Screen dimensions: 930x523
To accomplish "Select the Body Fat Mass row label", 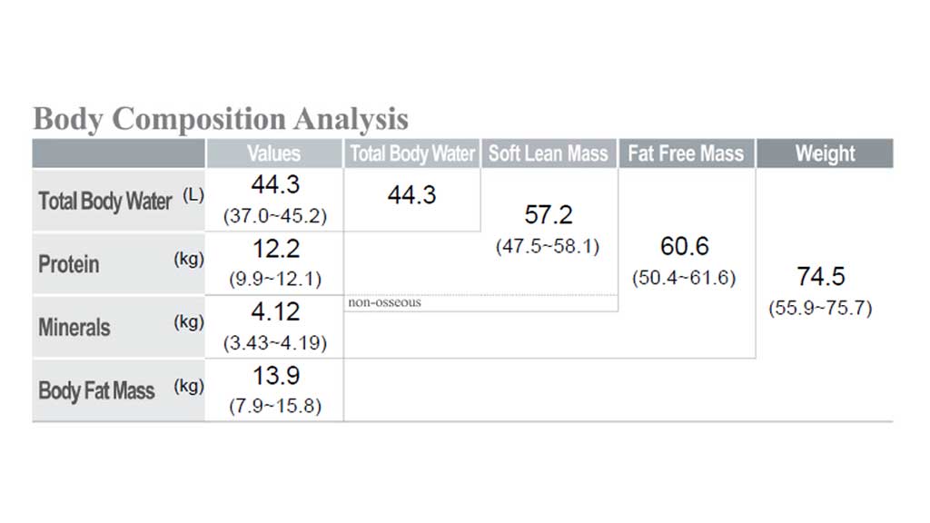I will [96, 390].
